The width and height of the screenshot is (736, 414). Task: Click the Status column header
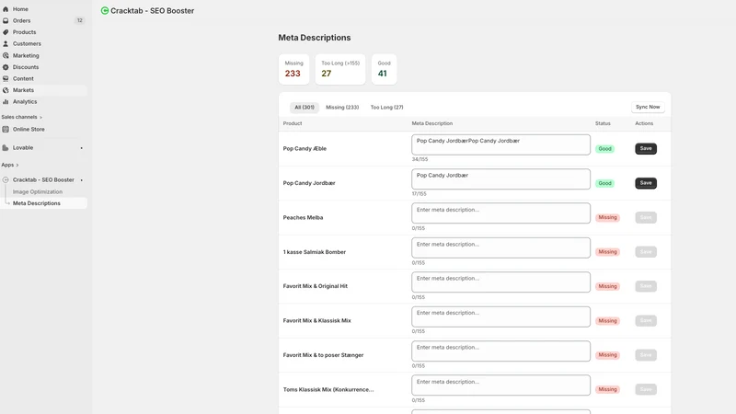coord(603,123)
